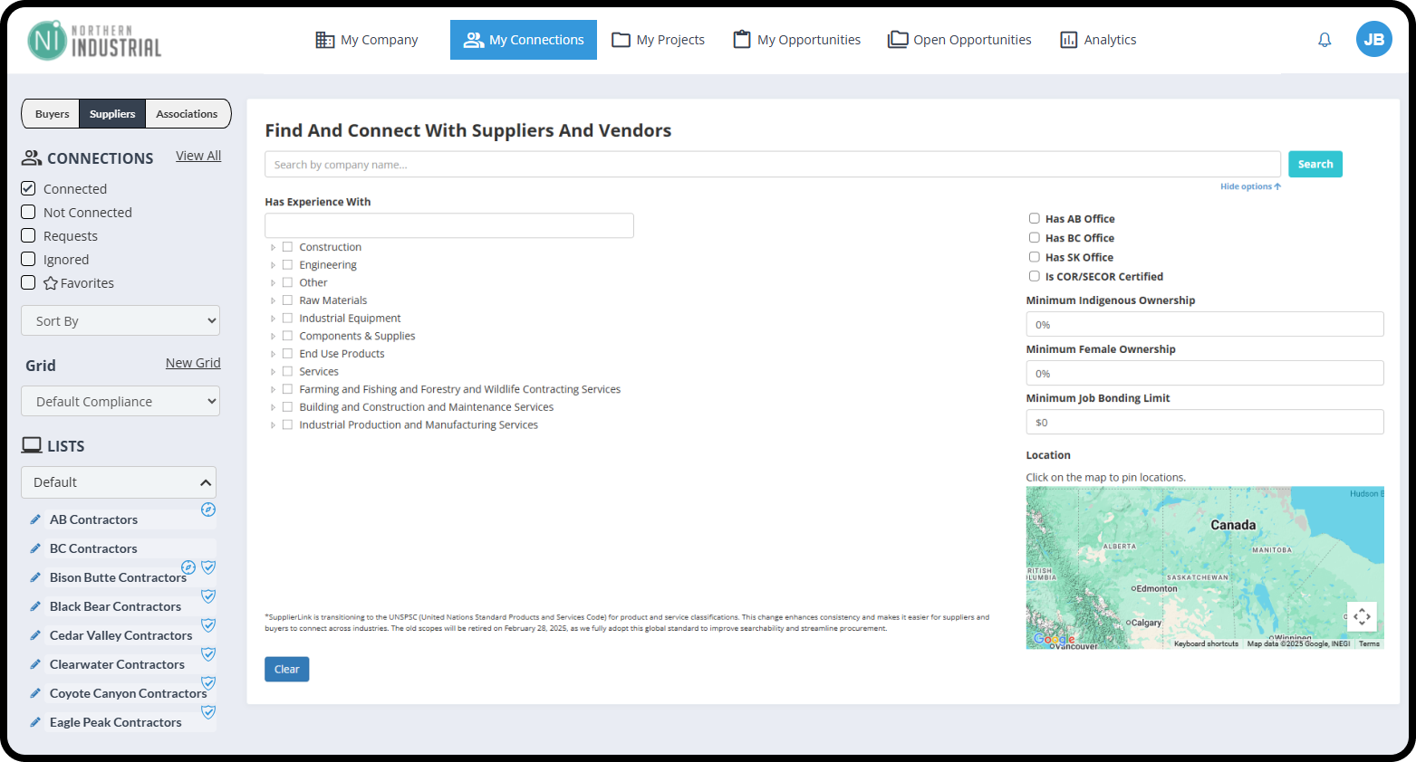The image size is (1416, 762).
Task: Click the New Grid link
Action: [193, 363]
